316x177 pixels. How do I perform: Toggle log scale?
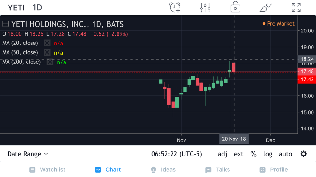click(268, 154)
